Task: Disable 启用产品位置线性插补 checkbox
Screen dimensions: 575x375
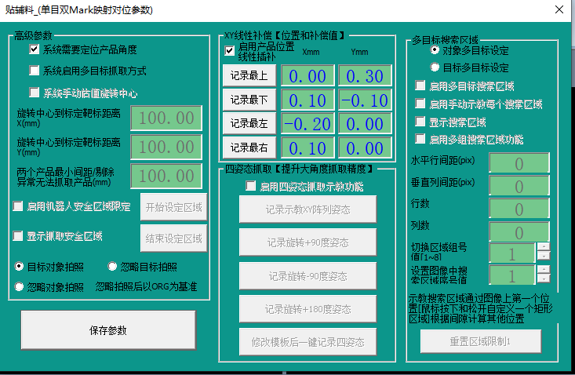Action: [x=230, y=52]
